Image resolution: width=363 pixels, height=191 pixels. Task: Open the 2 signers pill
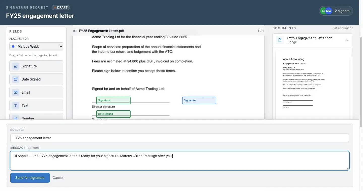pyautogui.click(x=336, y=11)
